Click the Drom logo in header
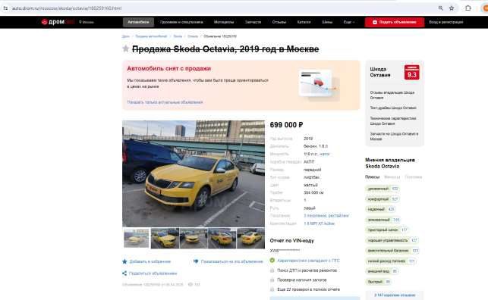Screen dimensions: 488x300 [58, 22]
